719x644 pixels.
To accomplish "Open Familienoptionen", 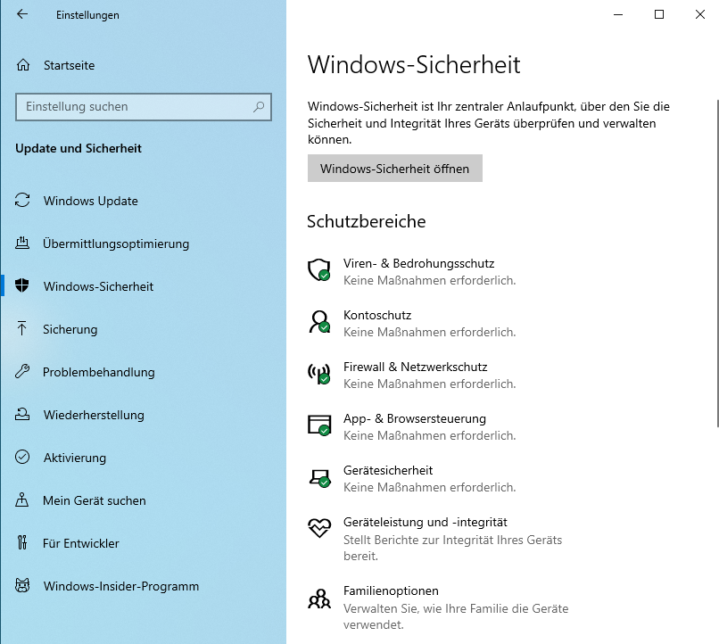I will 391,590.
